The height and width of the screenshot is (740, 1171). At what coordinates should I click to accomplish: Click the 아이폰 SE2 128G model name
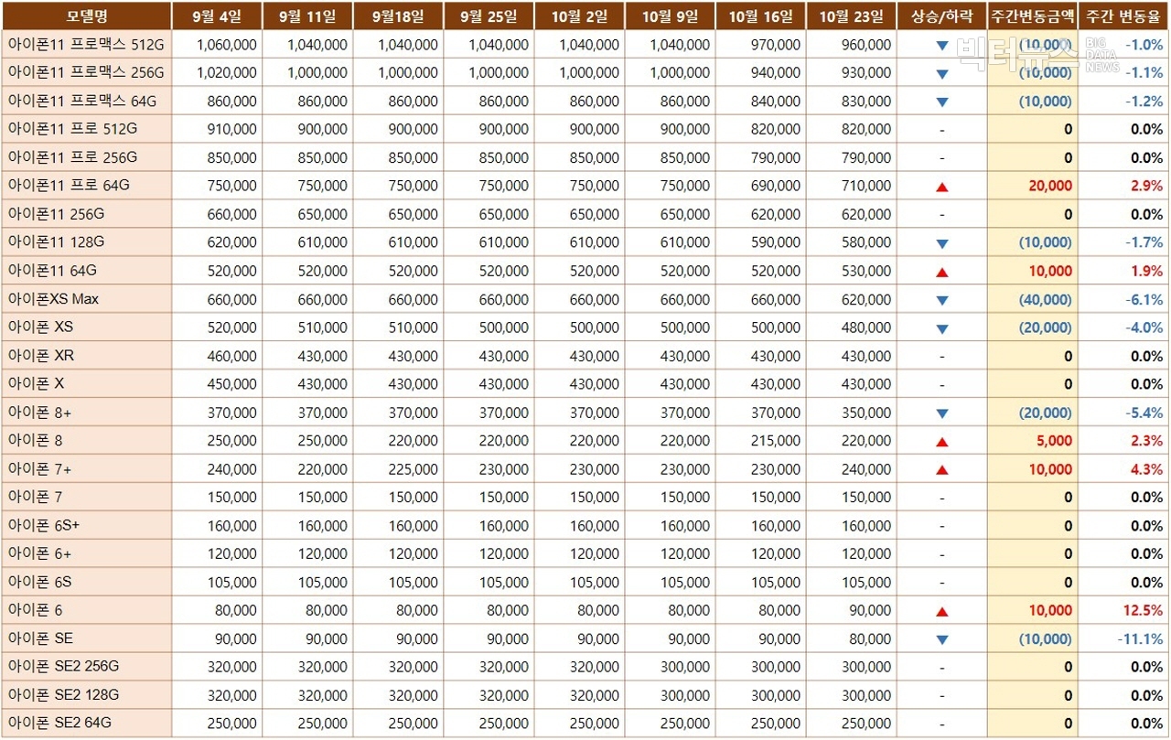click(x=63, y=694)
